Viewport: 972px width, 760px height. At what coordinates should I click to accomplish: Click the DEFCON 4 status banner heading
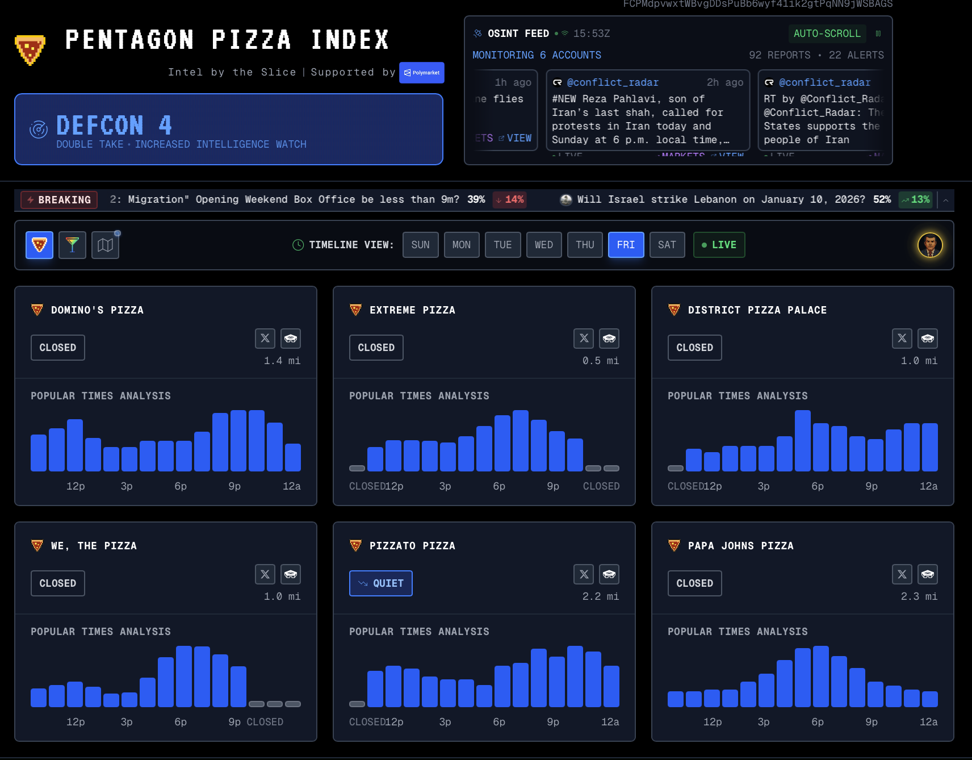114,126
